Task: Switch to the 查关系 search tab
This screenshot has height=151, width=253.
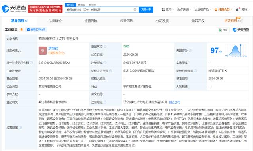Action: click(x=93, y=5)
